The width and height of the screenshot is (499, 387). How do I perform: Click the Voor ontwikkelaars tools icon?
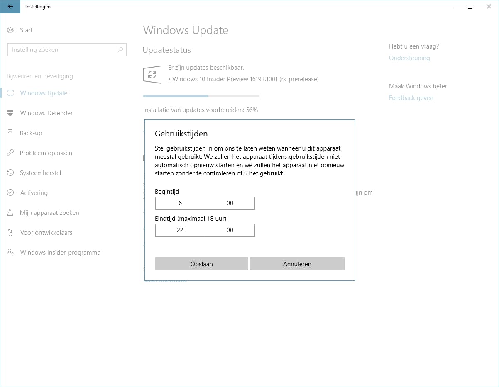pos(10,233)
